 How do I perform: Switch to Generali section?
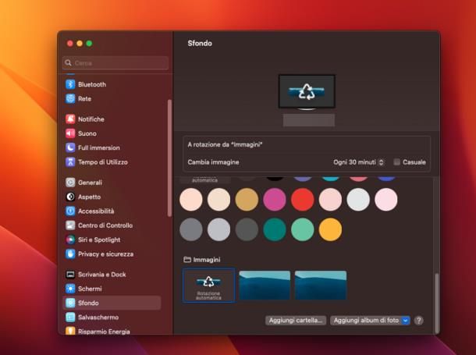pos(91,183)
